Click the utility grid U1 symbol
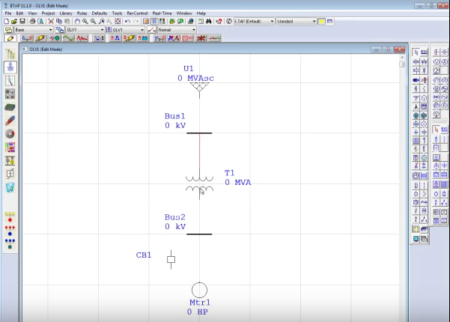The image size is (450, 322). [x=199, y=88]
